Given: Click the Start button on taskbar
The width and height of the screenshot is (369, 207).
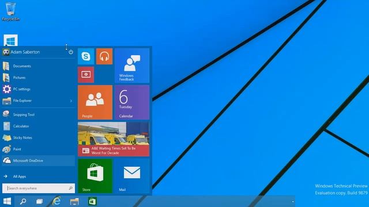Looking at the screenshot, I should [7, 201].
